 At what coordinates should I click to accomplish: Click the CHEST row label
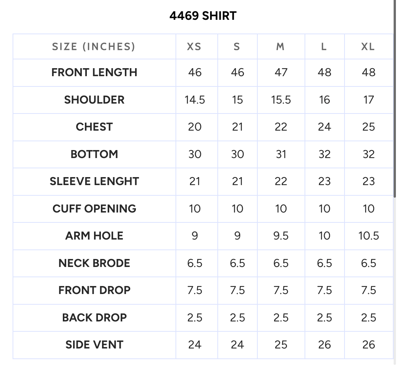coord(94,127)
